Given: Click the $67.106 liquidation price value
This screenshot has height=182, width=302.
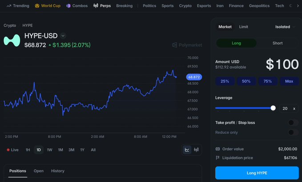Looking at the screenshot, I should point(290,158).
